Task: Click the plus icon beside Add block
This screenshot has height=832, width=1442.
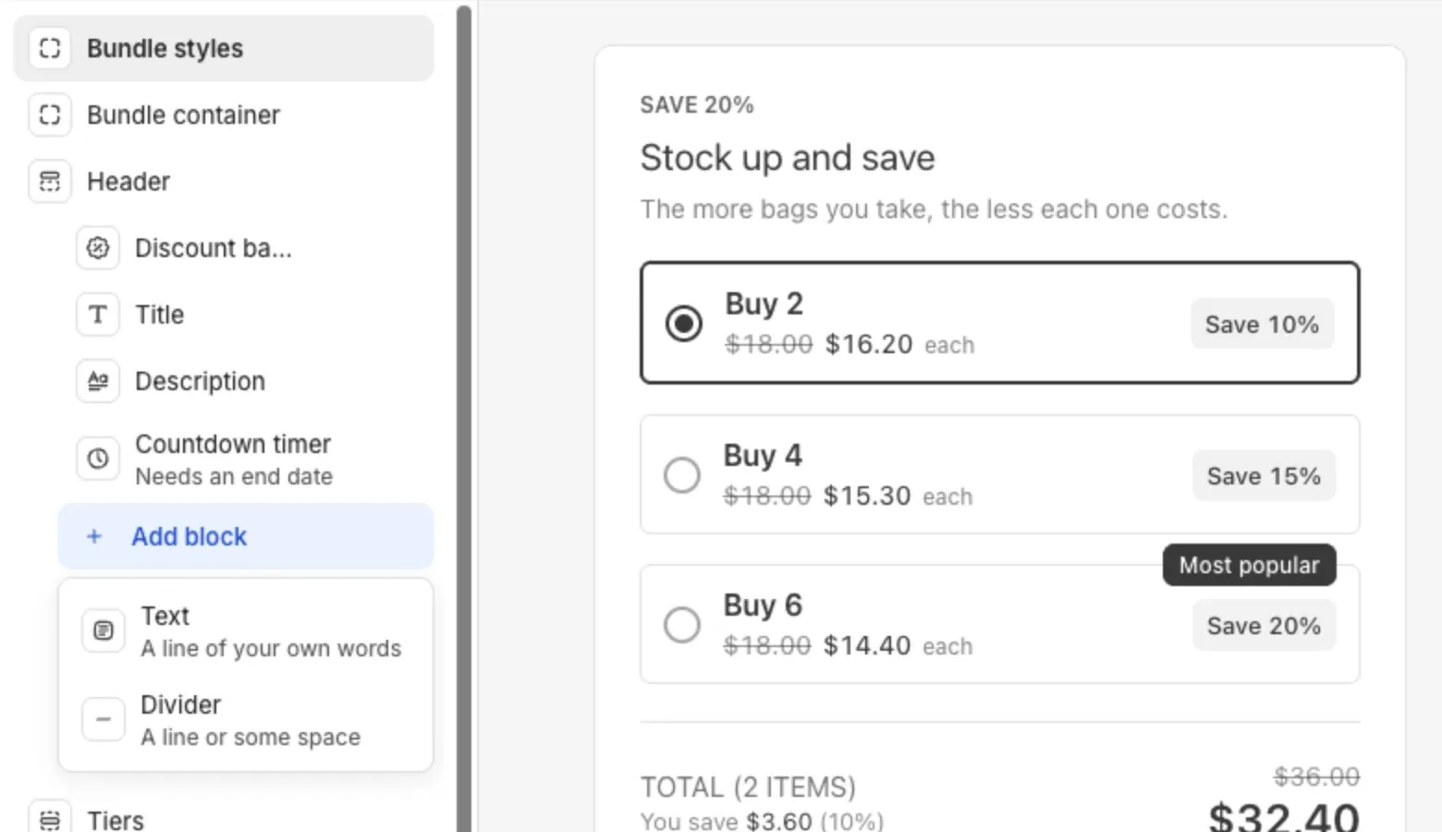Action: pyautogui.click(x=94, y=536)
